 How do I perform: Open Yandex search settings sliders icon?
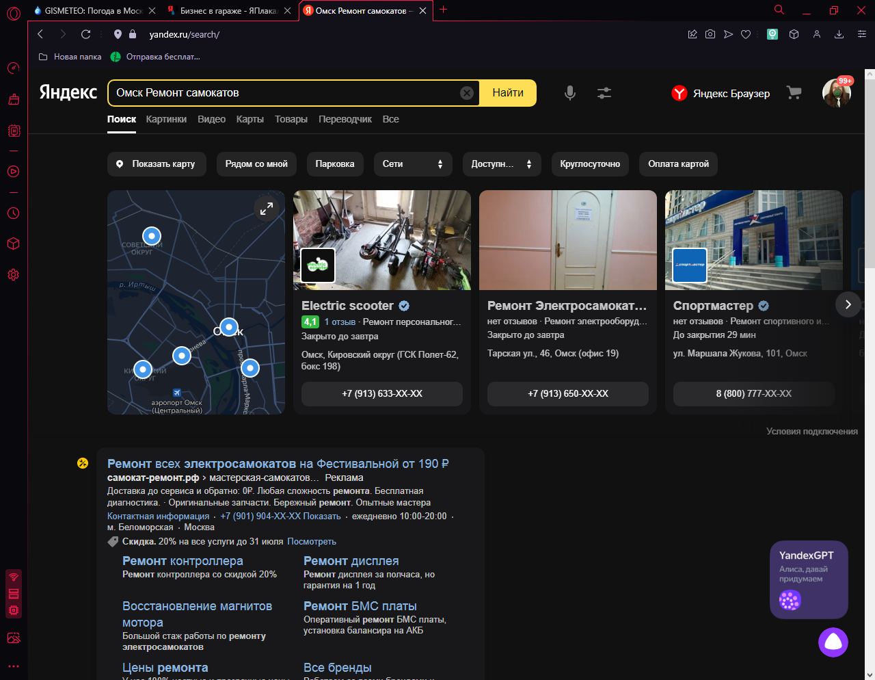[604, 93]
